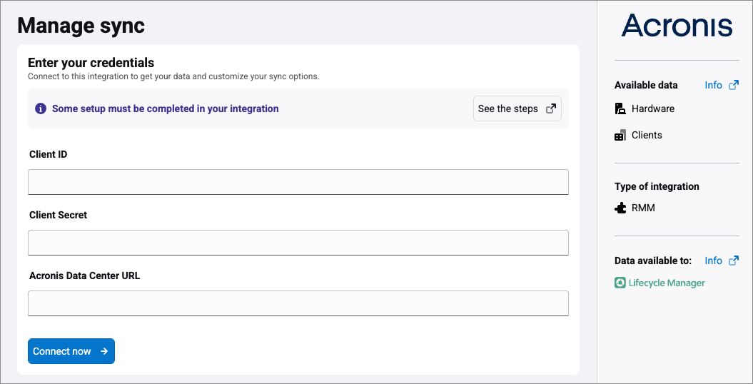Click external link icon next to Data available to Info

pyautogui.click(x=733, y=261)
